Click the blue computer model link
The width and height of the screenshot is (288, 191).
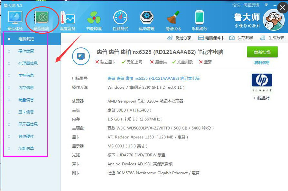click(153, 79)
